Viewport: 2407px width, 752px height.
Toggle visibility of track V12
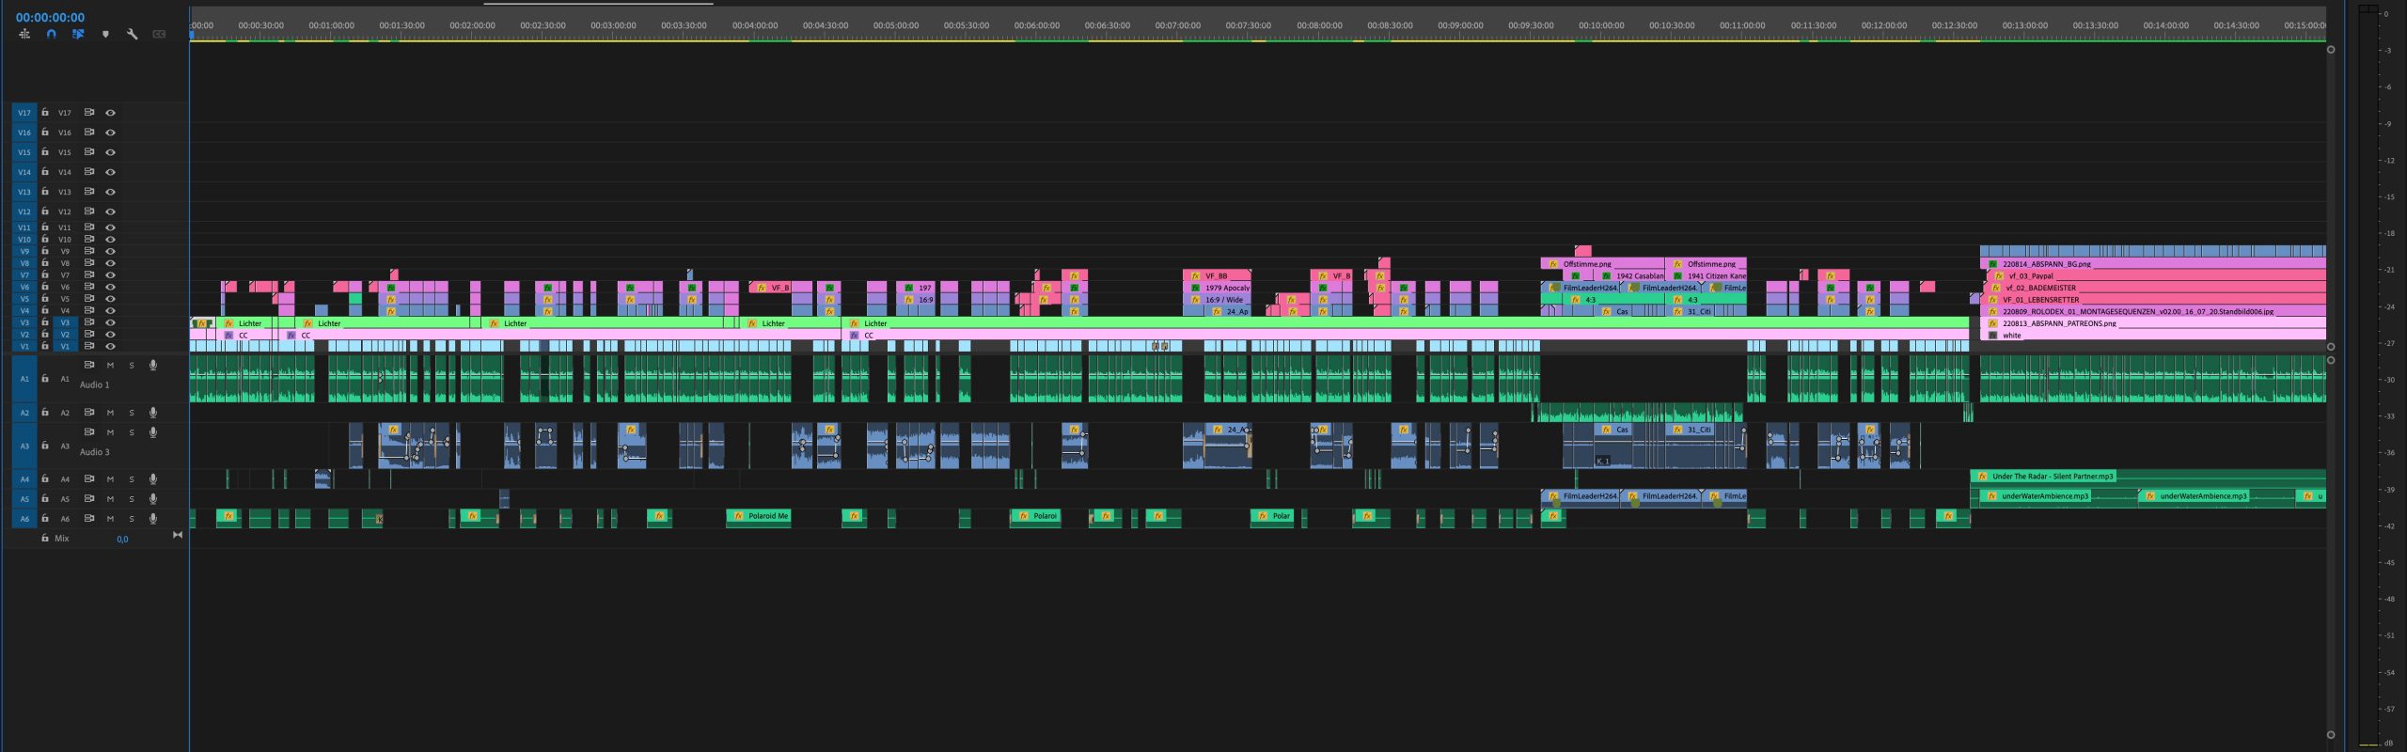[x=110, y=211]
